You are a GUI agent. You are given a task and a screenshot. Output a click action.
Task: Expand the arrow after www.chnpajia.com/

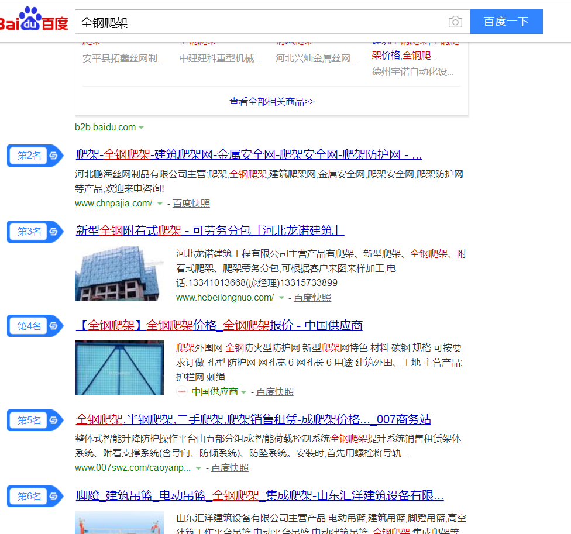pyautogui.click(x=160, y=204)
